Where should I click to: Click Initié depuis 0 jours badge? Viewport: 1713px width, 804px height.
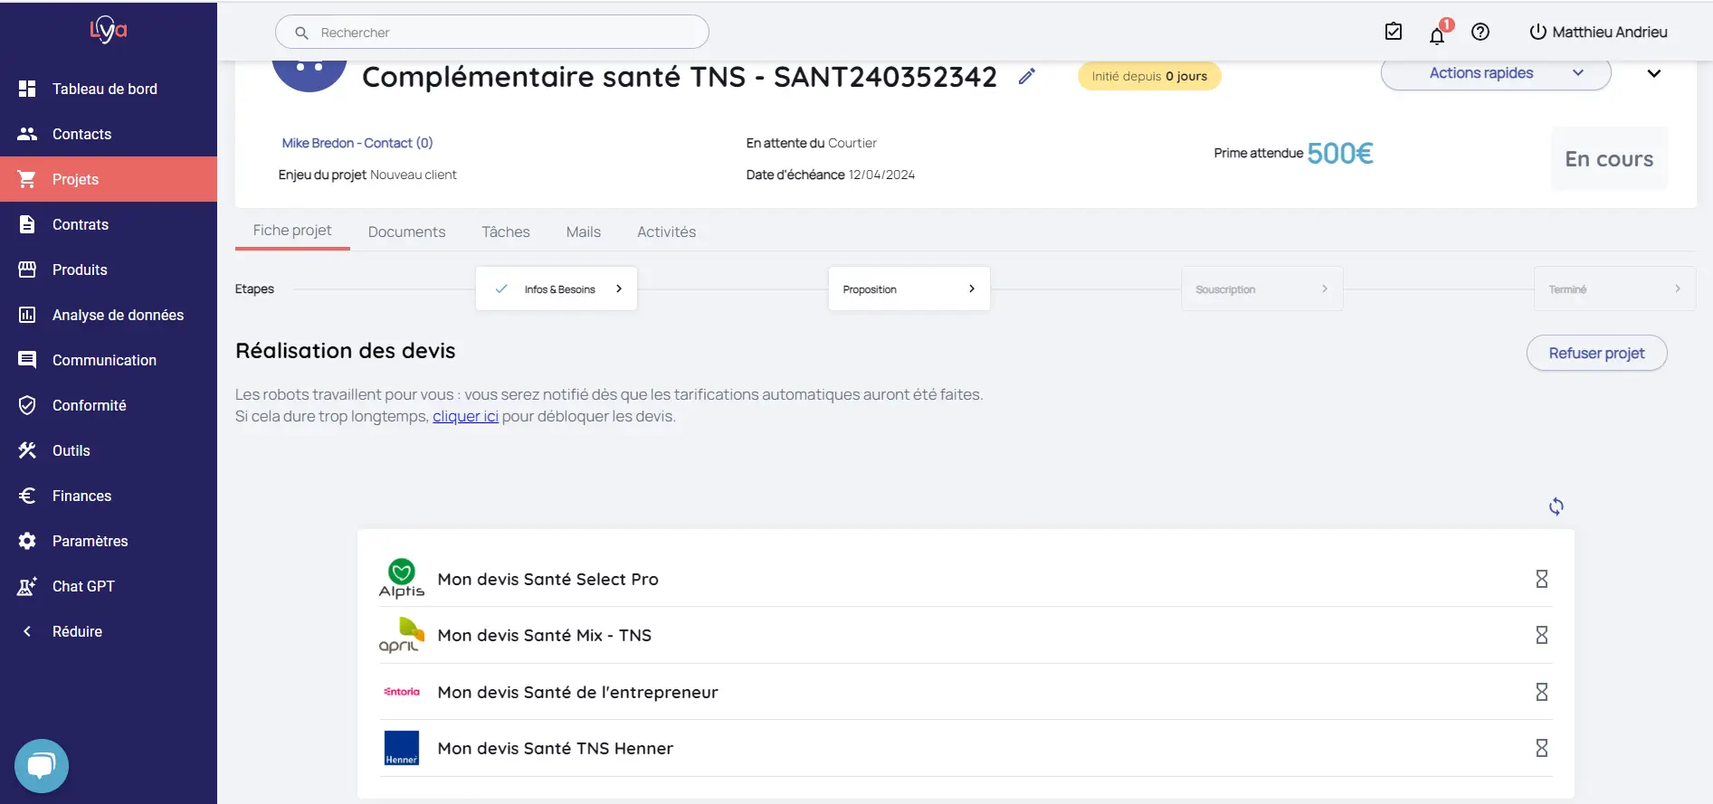pyautogui.click(x=1149, y=76)
